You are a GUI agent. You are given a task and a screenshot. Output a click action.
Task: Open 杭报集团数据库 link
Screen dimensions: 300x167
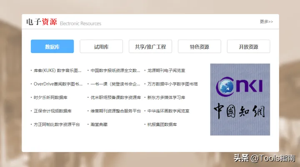pos(162,125)
